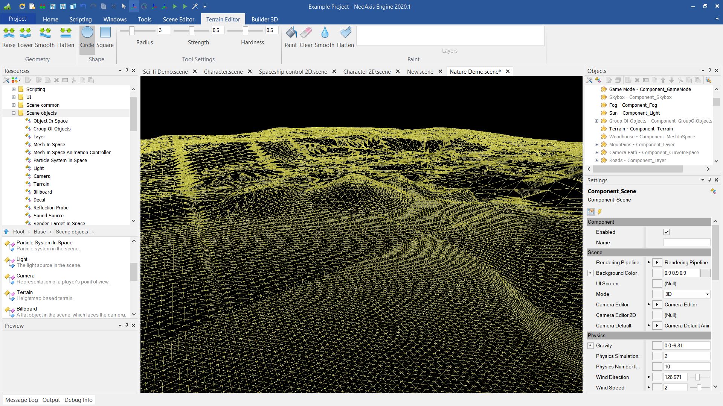Viewport: 723px width, 406px height.
Task: Expand the Mountains layer tree item
Action: click(x=596, y=145)
